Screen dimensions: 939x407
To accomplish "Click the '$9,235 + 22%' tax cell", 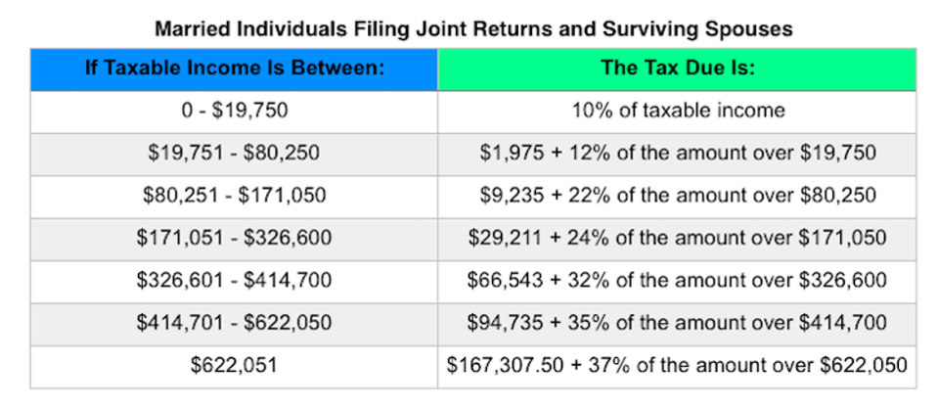I will [677, 197].
